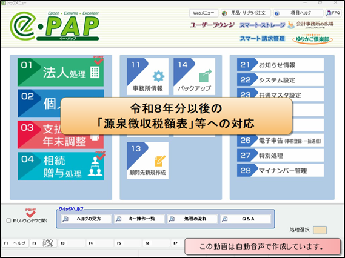
Task: Open the 01 法人処理 tile
Action: click(x=61, y=72)
